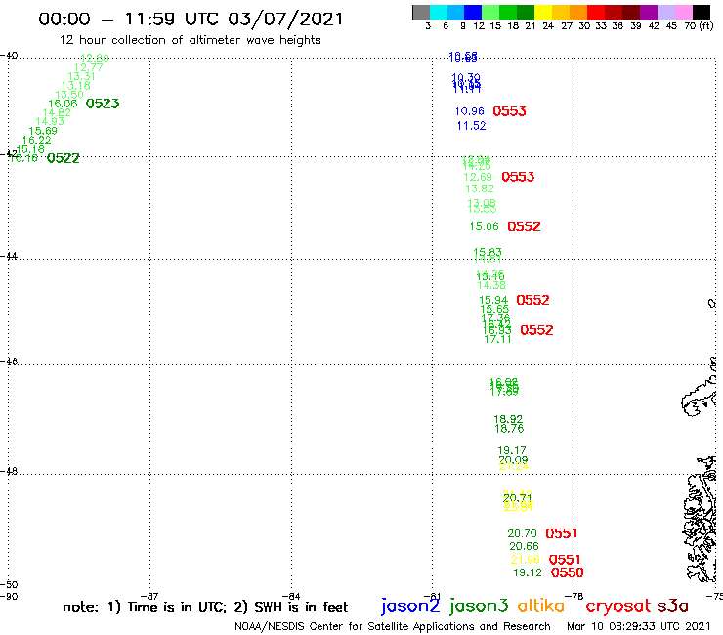
Task: Click the NOAA/NESDIS Center credit line
Action: point(393,627)
